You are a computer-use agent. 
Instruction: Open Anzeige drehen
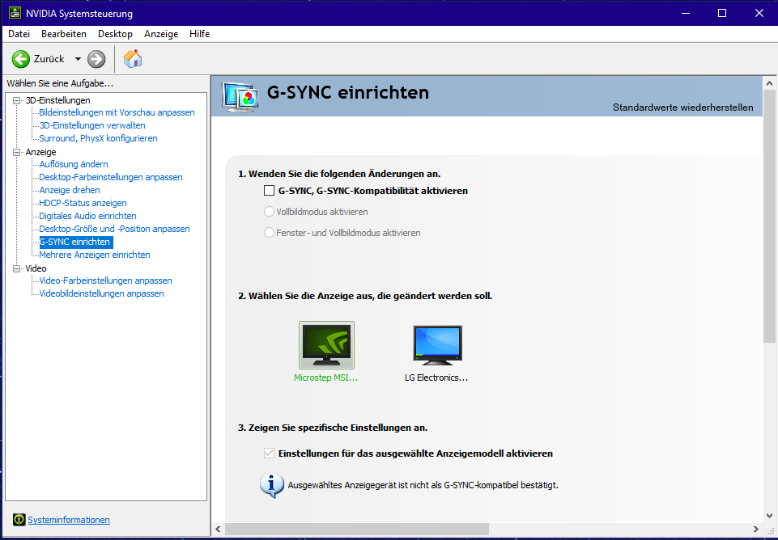(70, 190)
